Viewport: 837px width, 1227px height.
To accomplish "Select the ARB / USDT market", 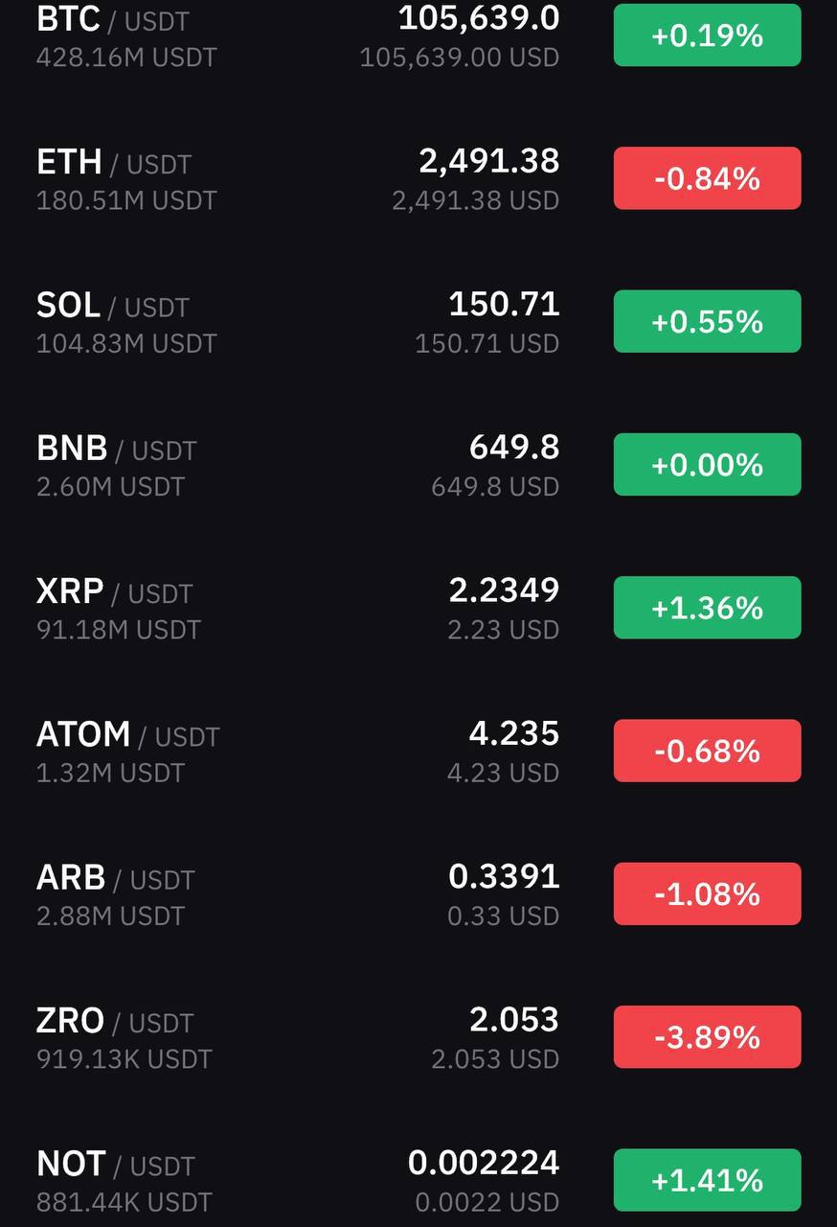I will 418,893.
